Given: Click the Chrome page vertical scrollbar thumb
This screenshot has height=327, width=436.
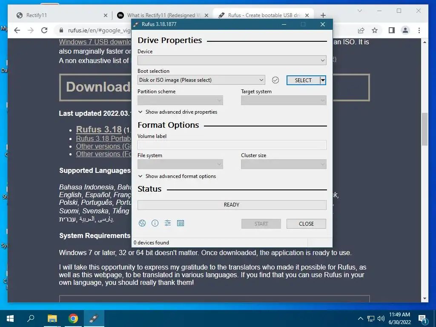Looking at the screenshot, I should 425,129.
